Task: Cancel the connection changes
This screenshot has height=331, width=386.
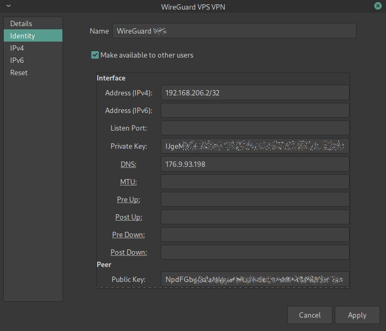Action: 310,315
